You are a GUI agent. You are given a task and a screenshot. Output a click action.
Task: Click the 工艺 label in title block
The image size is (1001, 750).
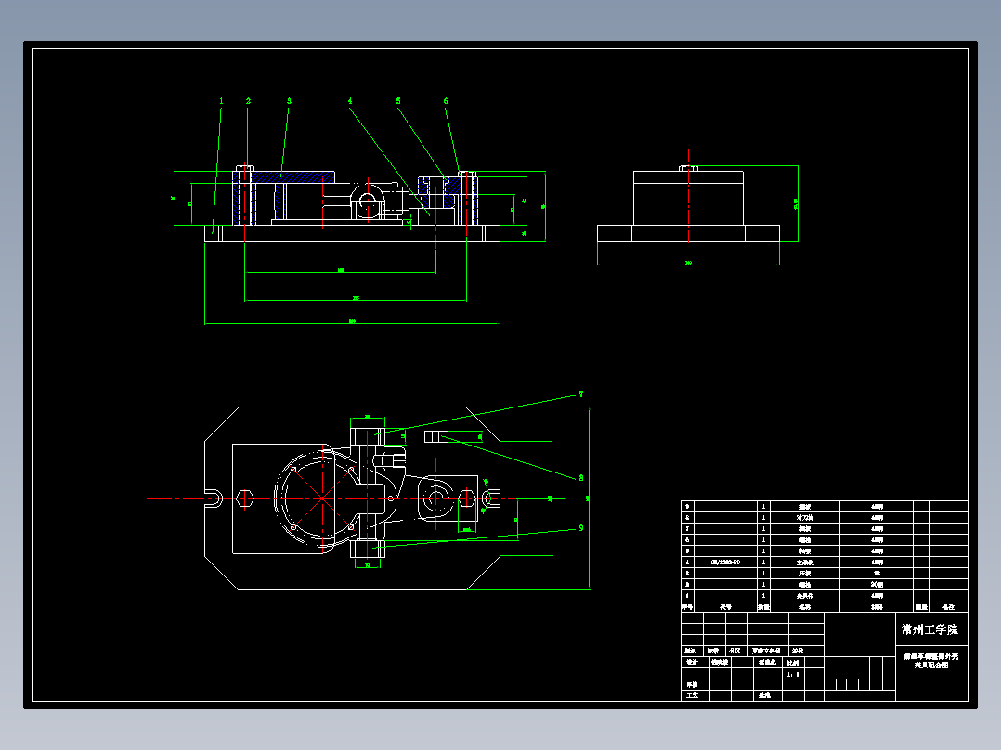(692, 695)
